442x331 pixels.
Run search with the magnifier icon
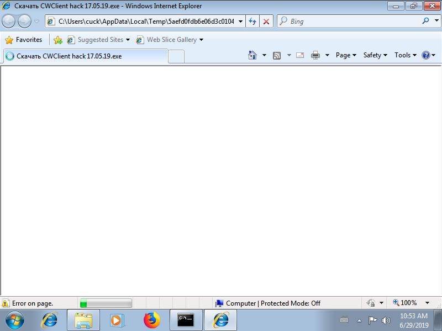(425, 21)
